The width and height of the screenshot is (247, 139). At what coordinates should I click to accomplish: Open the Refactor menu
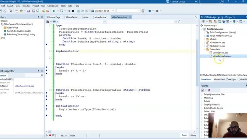click(x=26, y=6)
